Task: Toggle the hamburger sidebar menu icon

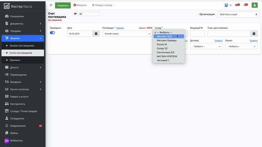Action: 51,5
